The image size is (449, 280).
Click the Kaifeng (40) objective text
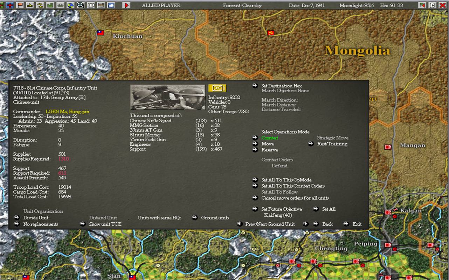(278, 215)
